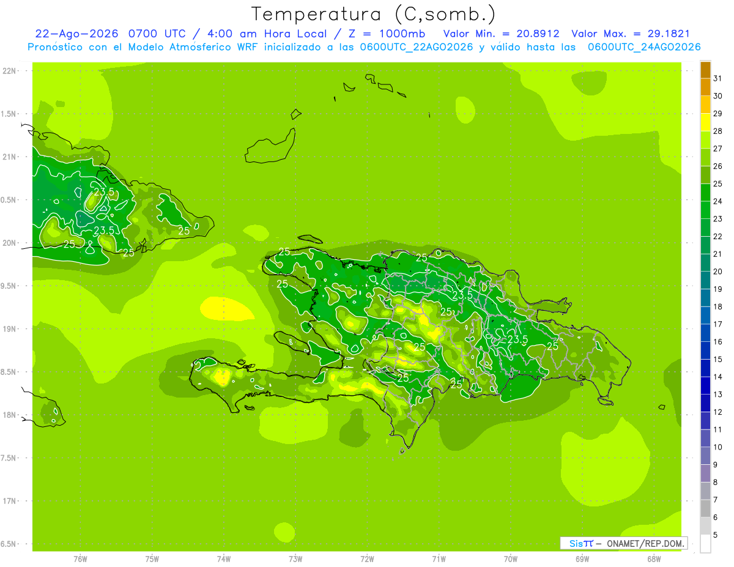This screenshot has width=734, height=567.
Task: Click the legend scale value '20'
Action: (x=718, y=272)
